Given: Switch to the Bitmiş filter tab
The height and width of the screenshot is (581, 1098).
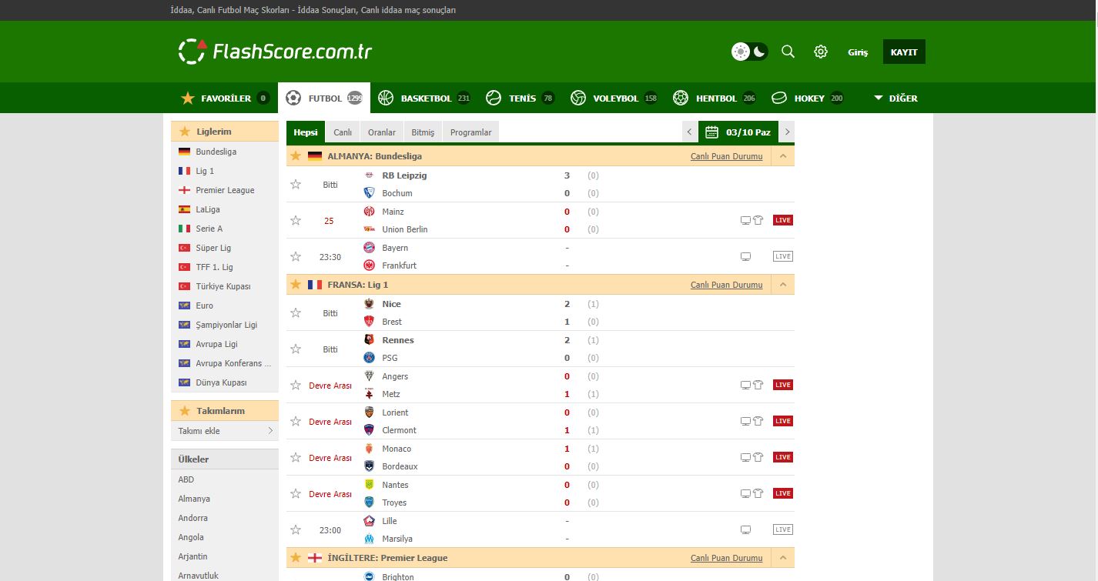Looking at the screenshot, I should coord(423,132).
